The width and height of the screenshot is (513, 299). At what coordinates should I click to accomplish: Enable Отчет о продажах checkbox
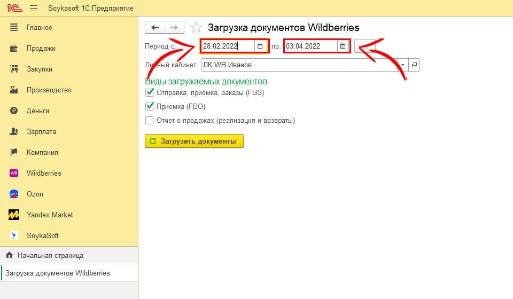[x=150, y=120]
